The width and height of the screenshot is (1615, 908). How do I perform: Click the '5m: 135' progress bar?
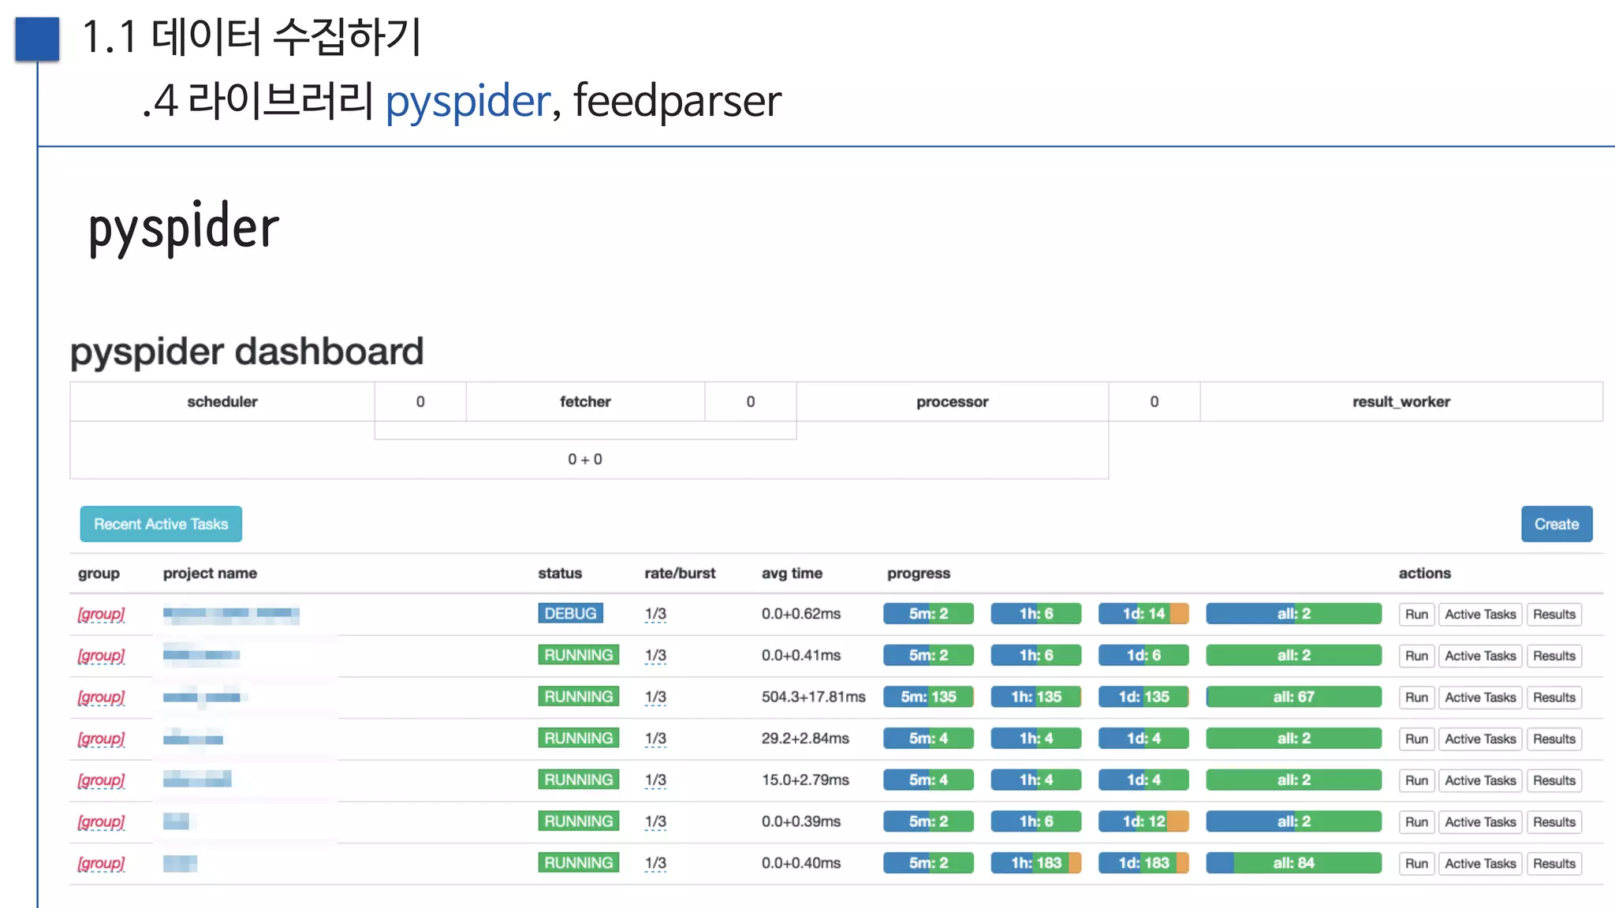coord(928,697)
